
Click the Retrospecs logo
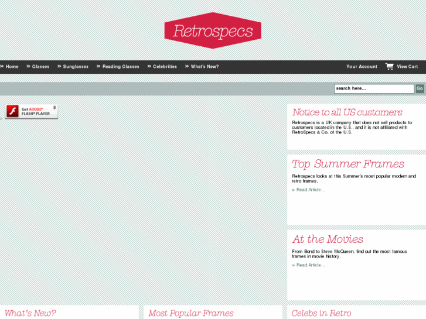pyautogui.click(x=213, y=30)
